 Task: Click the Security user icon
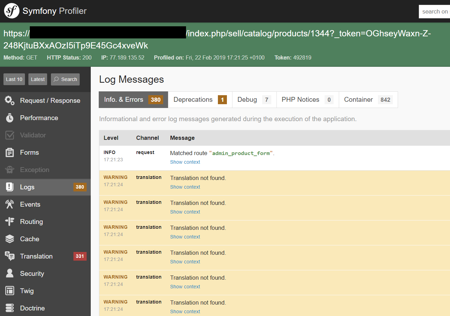coord(10,274)
